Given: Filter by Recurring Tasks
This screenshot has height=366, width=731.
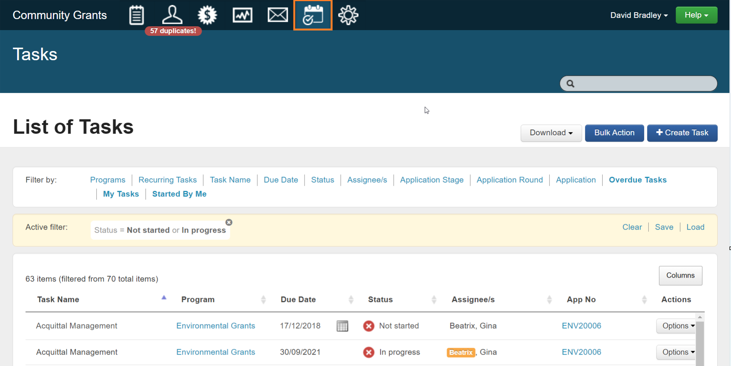Looking at the screenshot, I should click(168, 180).
